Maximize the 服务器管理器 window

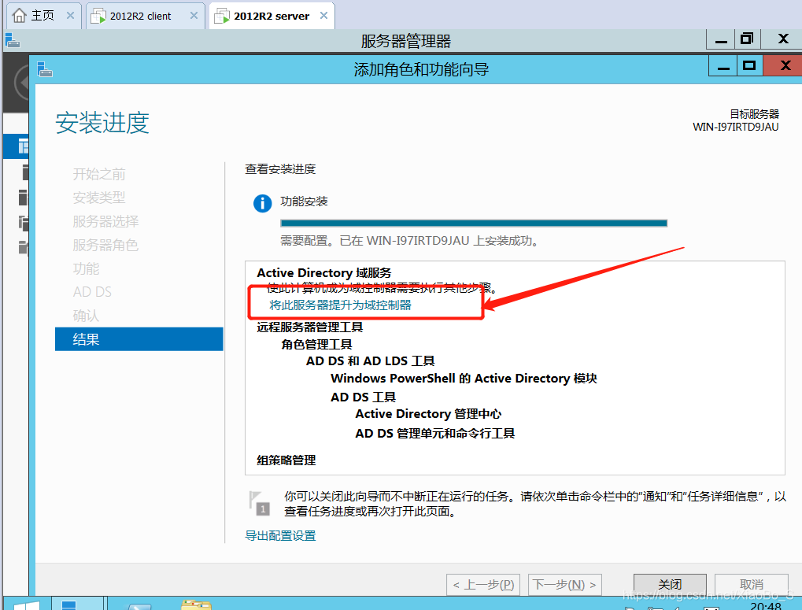tap(747, 39)
